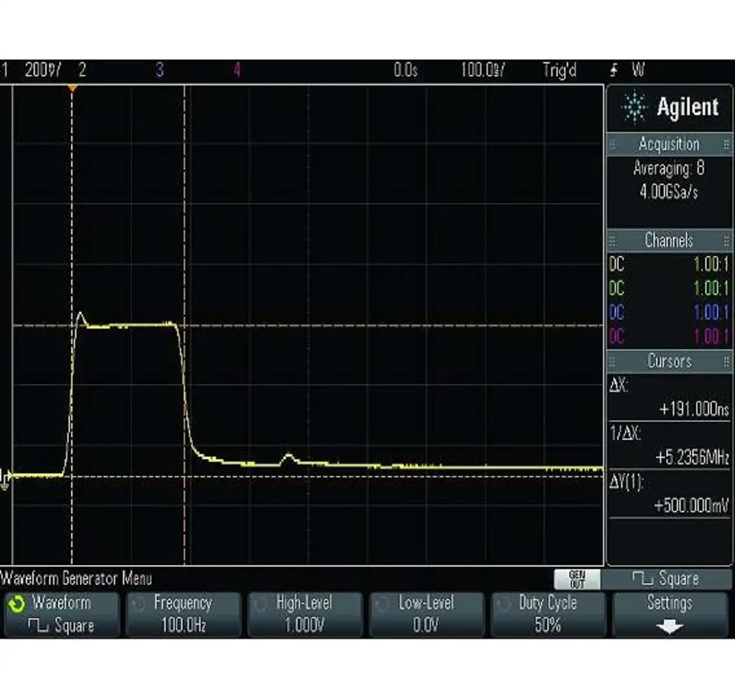Expand the Cursors panel header
The height and width of the screenshot is (683, 735).
tap(669, 361)
